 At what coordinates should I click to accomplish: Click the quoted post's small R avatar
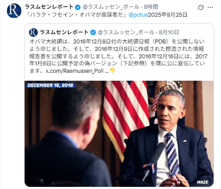34,33
